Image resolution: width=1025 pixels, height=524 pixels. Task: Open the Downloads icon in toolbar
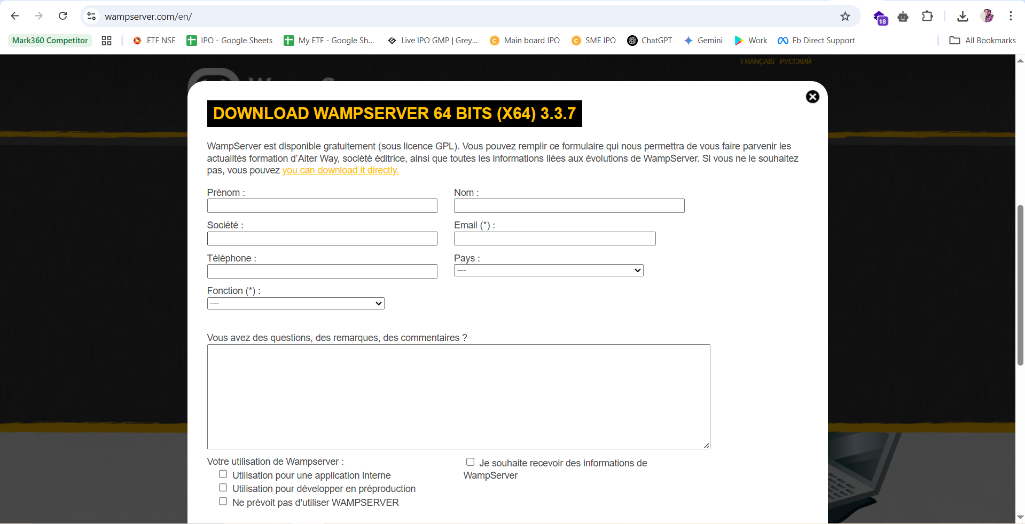[963, 17]
